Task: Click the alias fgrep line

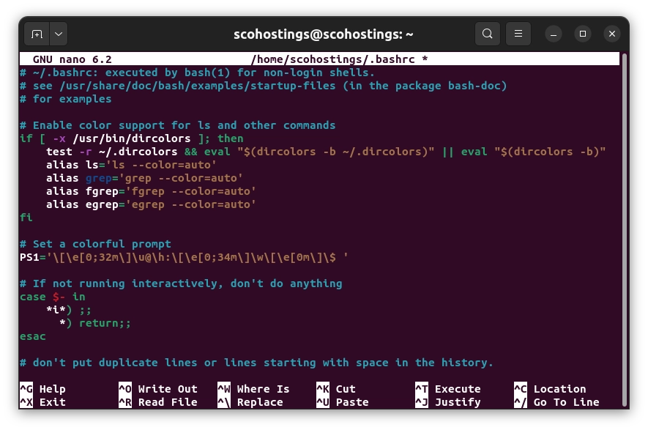Action: point(151,191)
